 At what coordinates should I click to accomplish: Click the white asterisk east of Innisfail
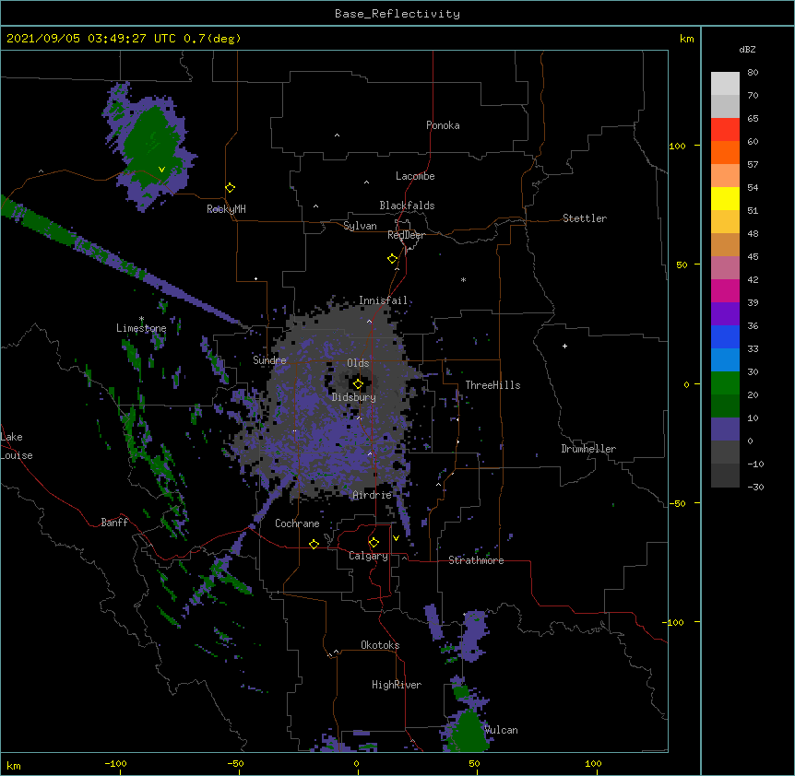(463, 279)
